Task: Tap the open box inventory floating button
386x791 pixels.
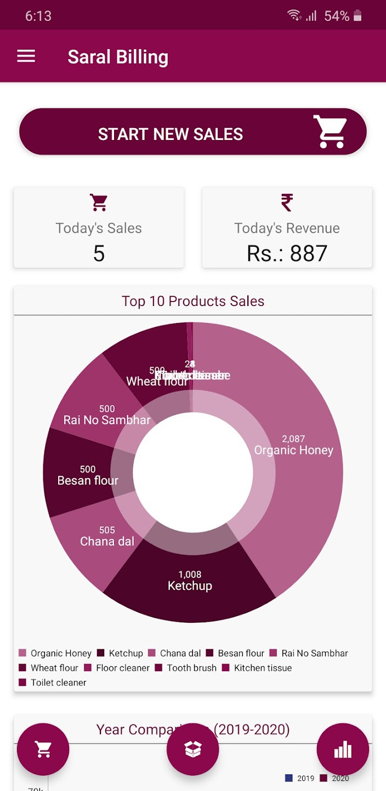Action: tap(193, 749)
